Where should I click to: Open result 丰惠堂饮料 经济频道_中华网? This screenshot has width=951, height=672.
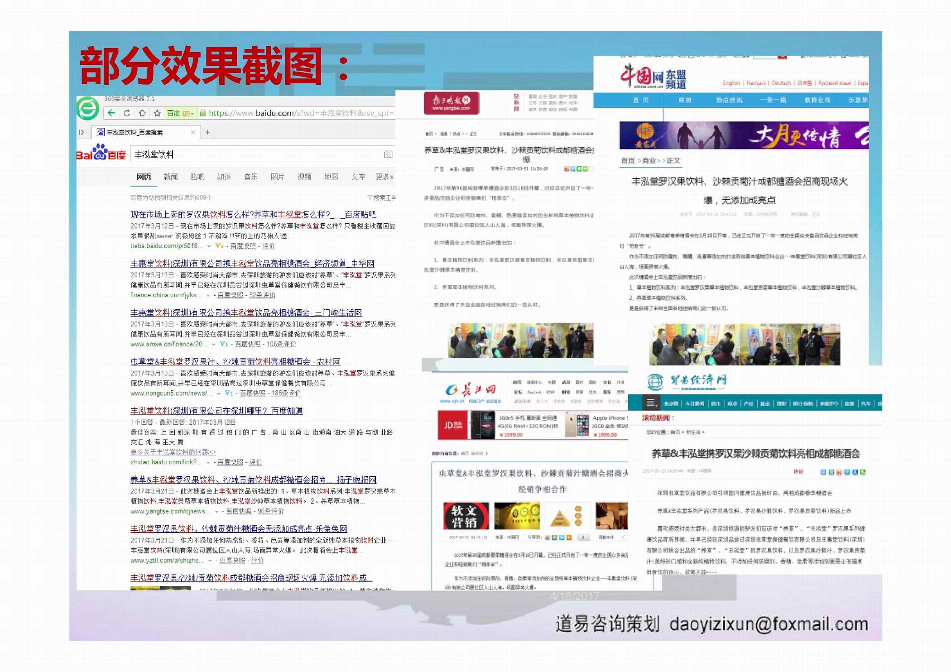pyautogui.click(x=252, y=264)
